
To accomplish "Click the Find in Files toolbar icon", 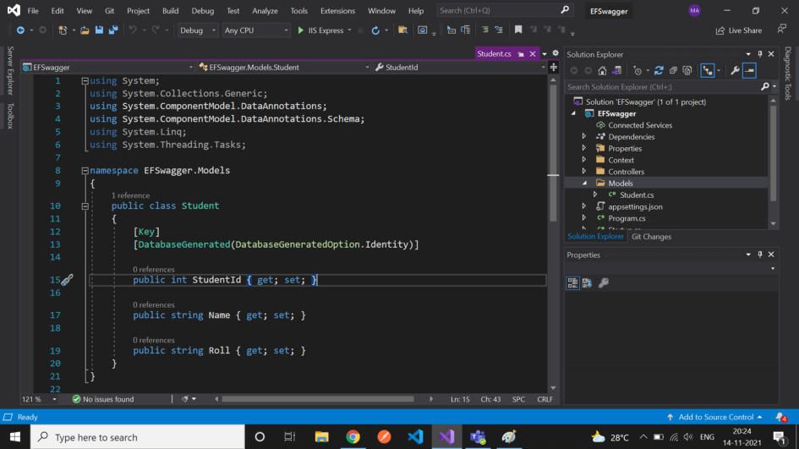I will [402, 30].
